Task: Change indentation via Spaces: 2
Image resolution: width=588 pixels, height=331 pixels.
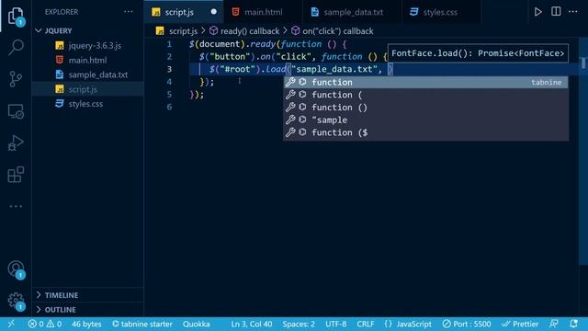Action: [x=299, y=324]
